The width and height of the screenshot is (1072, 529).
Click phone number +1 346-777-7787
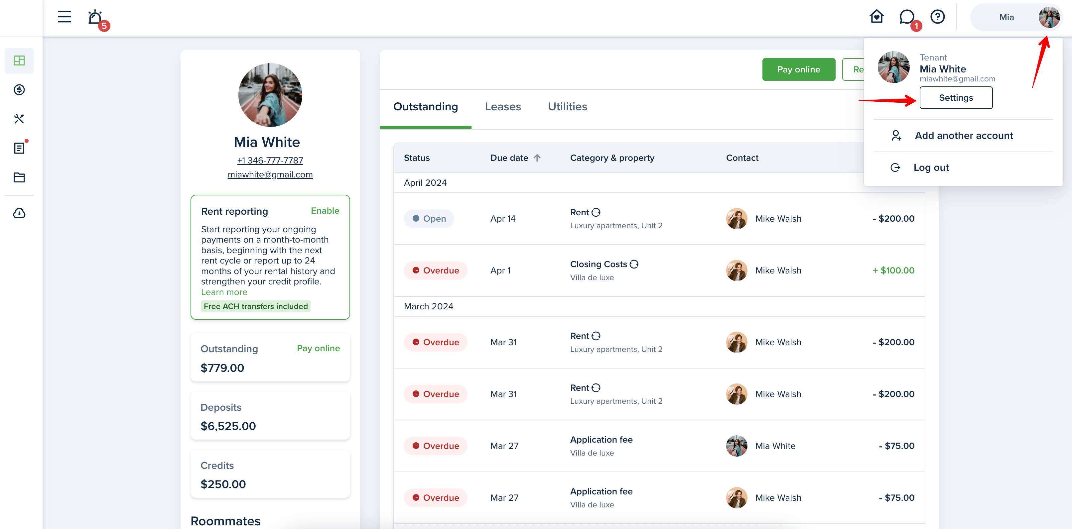270,160
